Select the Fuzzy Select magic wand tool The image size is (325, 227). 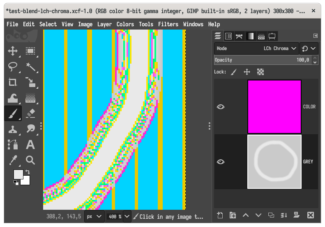30,66
